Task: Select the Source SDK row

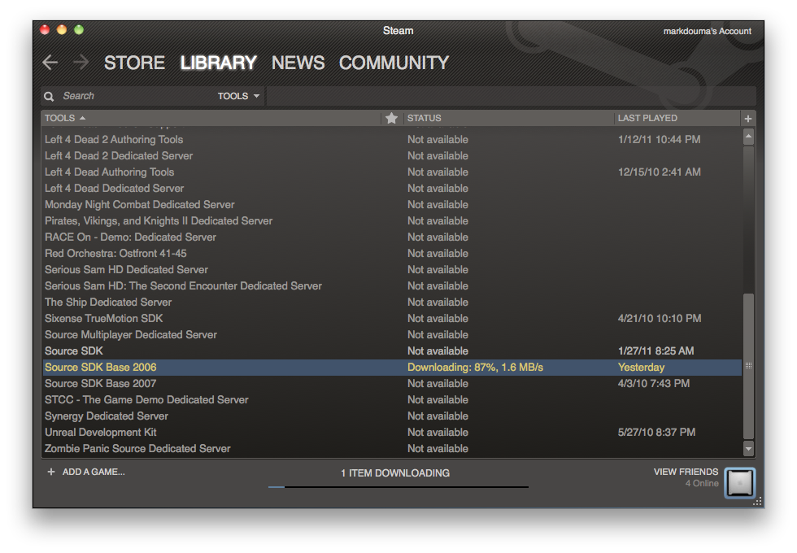Action: coord(392,351)
